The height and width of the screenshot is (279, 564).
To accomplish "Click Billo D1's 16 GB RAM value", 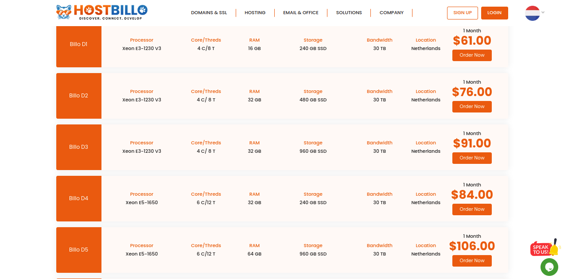I will [254, 48].
